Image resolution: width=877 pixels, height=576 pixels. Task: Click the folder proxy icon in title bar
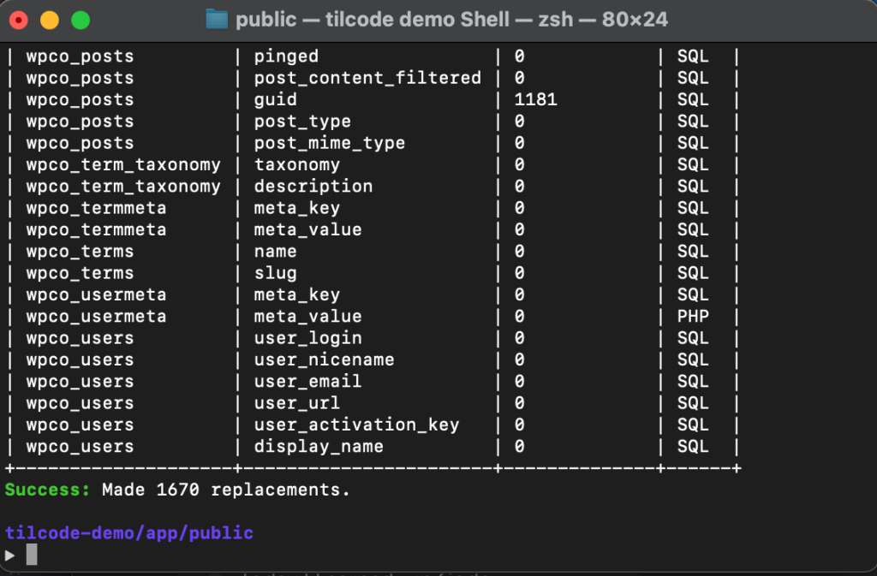tap(218, 19)
